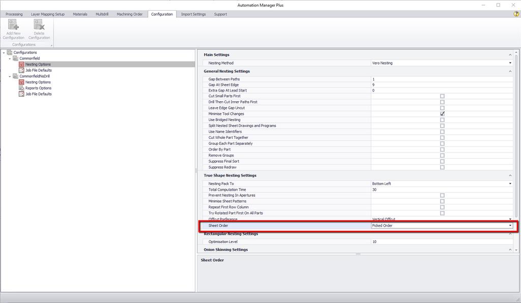Toggle Order By Part checkbox
Image resolution: width=521 pixels, height=303 pixels.
[x=442, y=149]
